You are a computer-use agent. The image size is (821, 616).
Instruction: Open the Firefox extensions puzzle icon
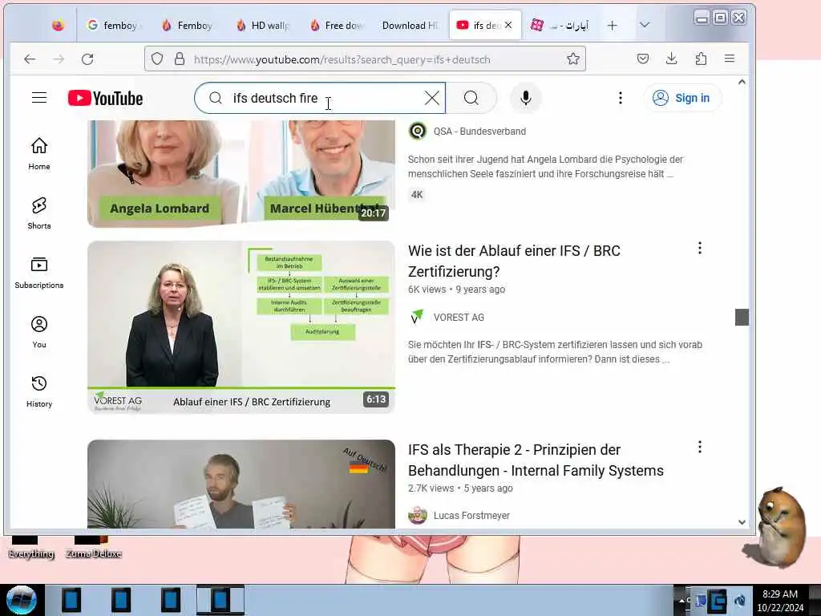pos(701,59)
